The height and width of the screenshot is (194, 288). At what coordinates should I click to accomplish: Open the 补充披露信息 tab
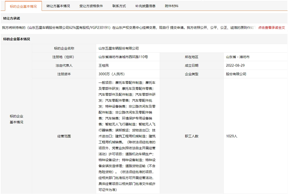[x=145, y=6]
